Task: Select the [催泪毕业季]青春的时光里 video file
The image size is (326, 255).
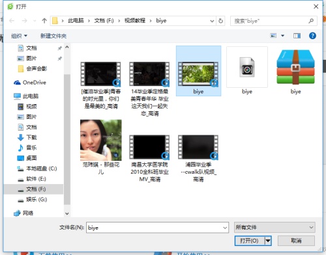Action: click(x=100, y=85)
